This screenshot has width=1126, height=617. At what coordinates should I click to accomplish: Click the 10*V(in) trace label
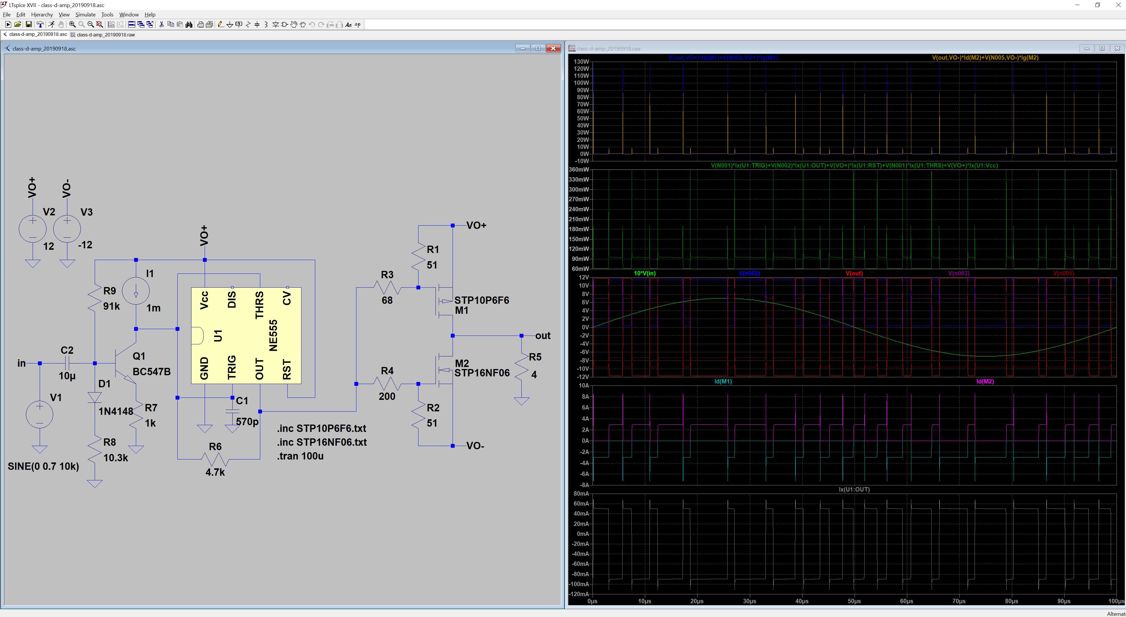point(645,273)
